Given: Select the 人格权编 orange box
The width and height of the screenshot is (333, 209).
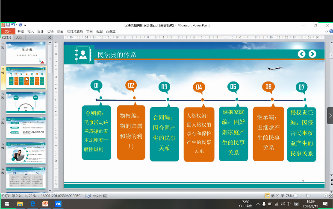Looking at the screenshot, I should (x=199, y=134).
